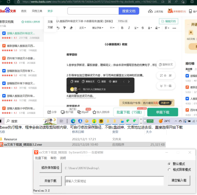Click the Wenku search input field
Image resolution: width=197 pixels, height=195 pixels.
93,11
